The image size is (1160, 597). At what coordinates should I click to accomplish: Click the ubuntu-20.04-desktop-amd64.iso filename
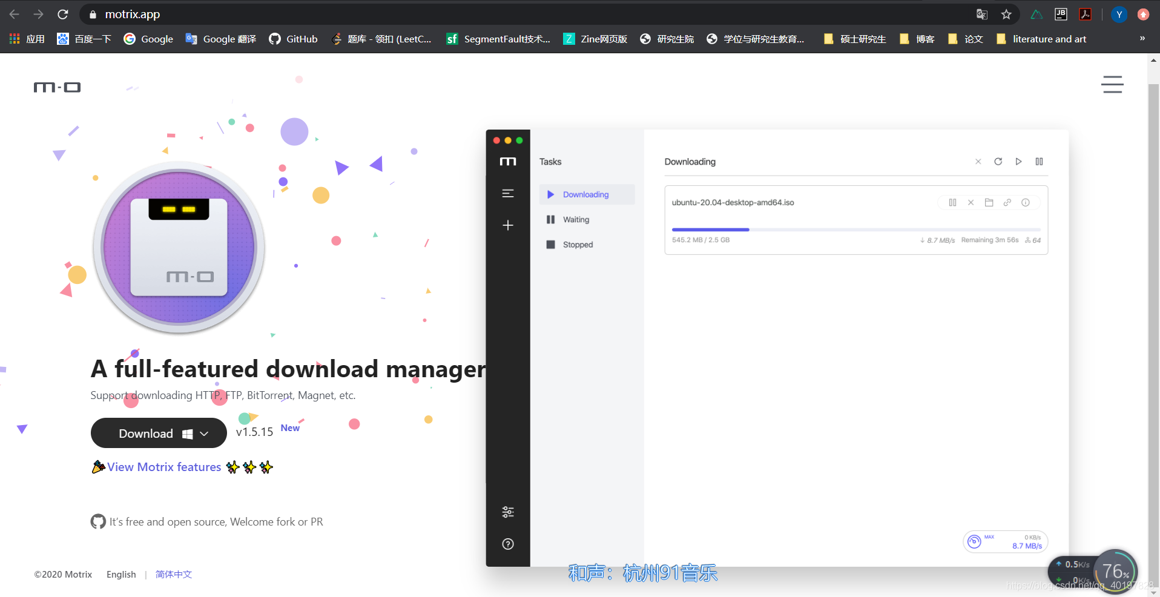[x=733, y=202]
